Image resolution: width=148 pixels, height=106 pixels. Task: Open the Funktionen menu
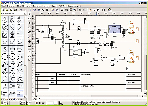point(37,6)
